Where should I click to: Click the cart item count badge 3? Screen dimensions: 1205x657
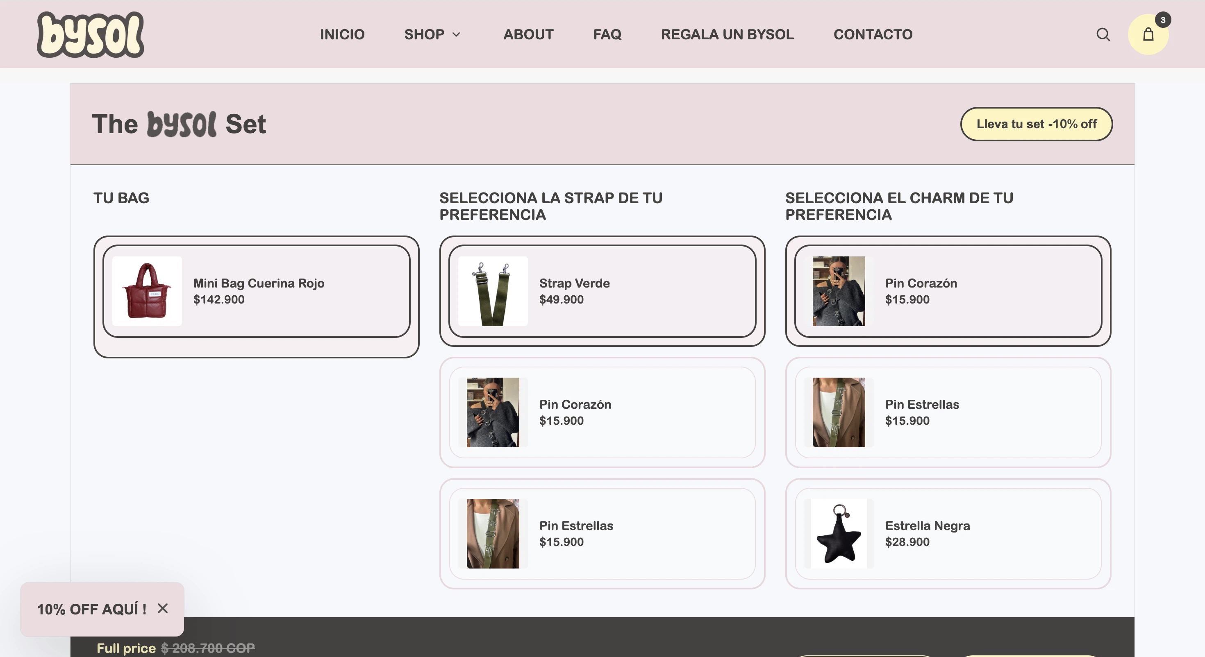point(1163,20)
